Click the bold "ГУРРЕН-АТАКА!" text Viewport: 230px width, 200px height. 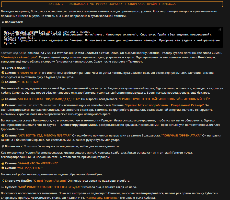(x=190, y=135)
